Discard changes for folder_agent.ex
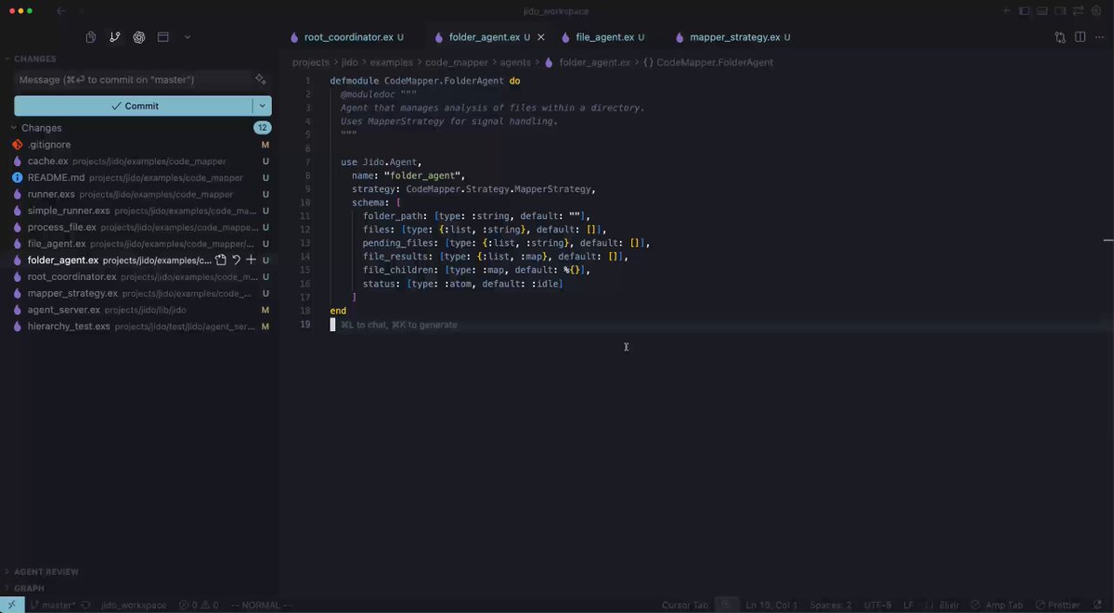This screenshot has height=613, width=1114. tap(236, 261)
